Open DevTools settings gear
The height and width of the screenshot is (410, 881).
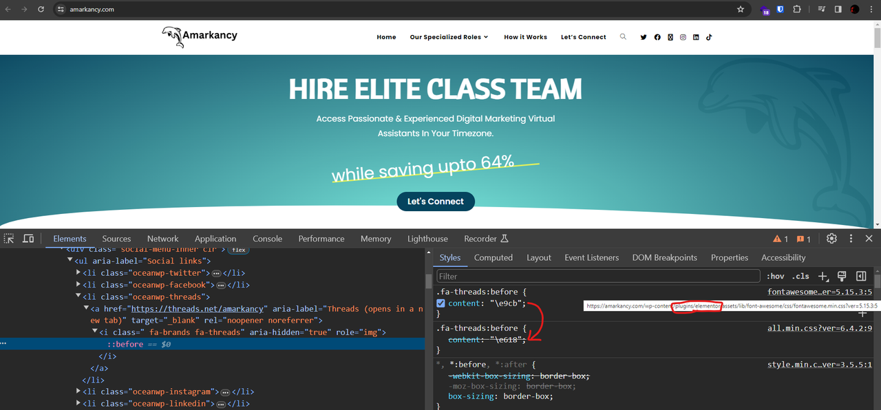coord(831,239)
